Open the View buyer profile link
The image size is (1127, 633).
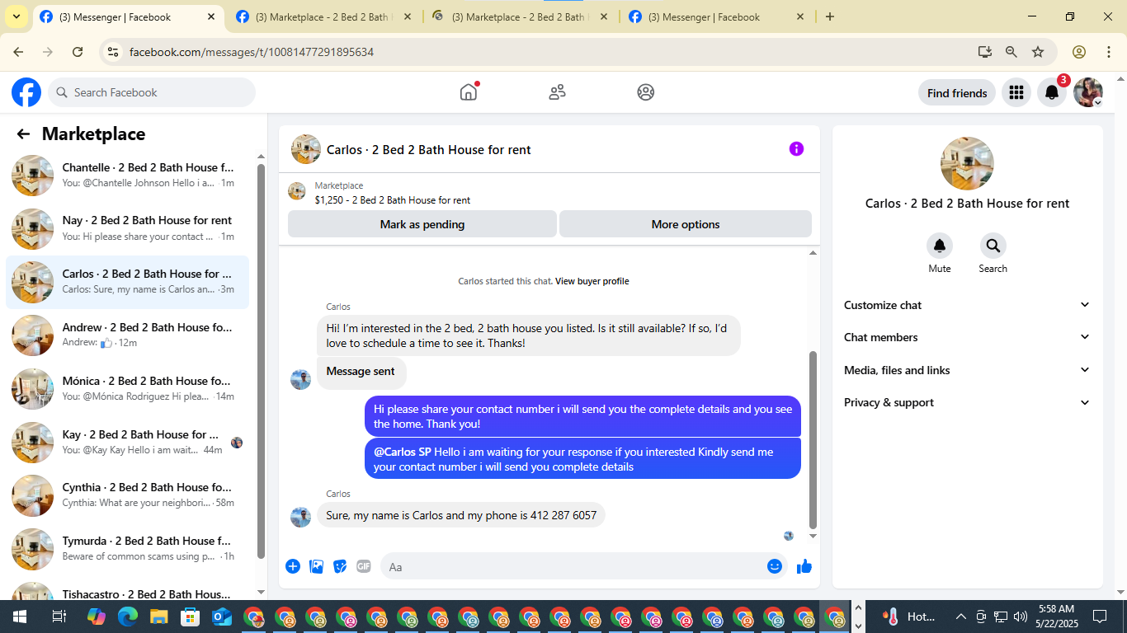pyautogui.click(x=592, y=281)
